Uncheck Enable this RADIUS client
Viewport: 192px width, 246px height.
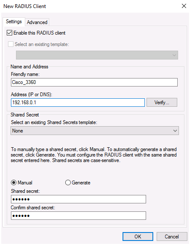click(x=9, y=33)
